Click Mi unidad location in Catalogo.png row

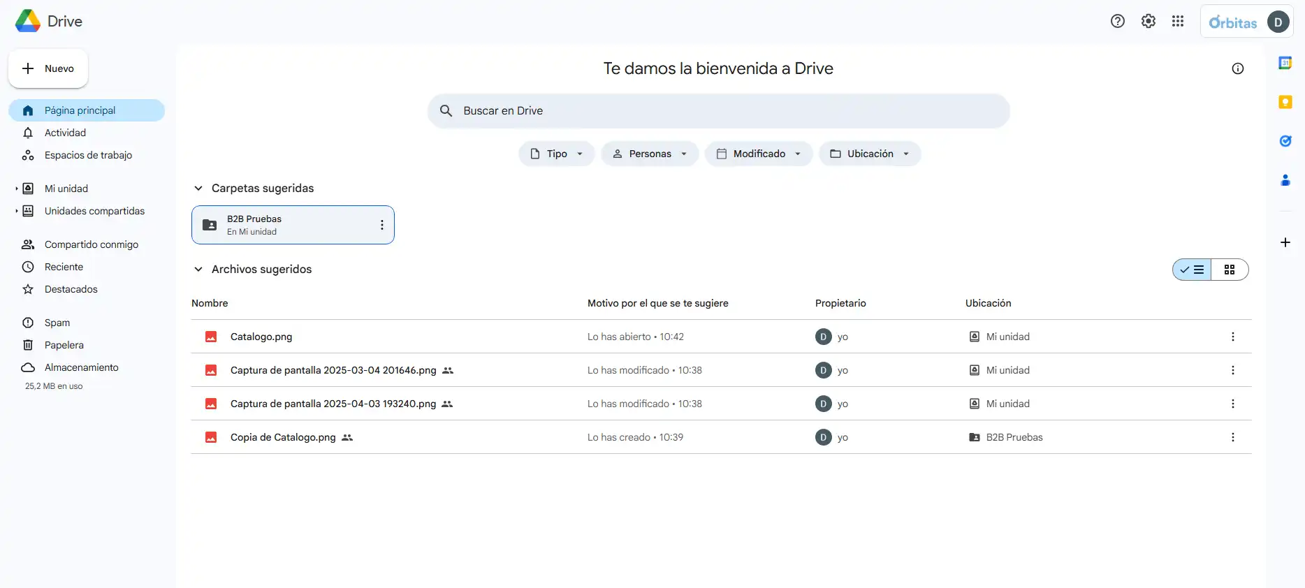(x=1007, y=337)
